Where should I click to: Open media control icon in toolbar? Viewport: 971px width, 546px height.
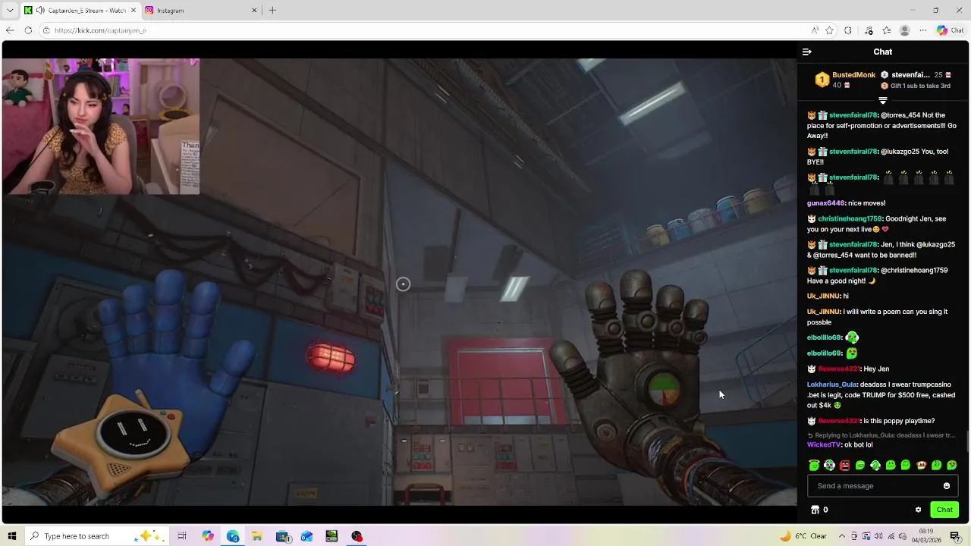pyautogui.click(x=869, y=30)
